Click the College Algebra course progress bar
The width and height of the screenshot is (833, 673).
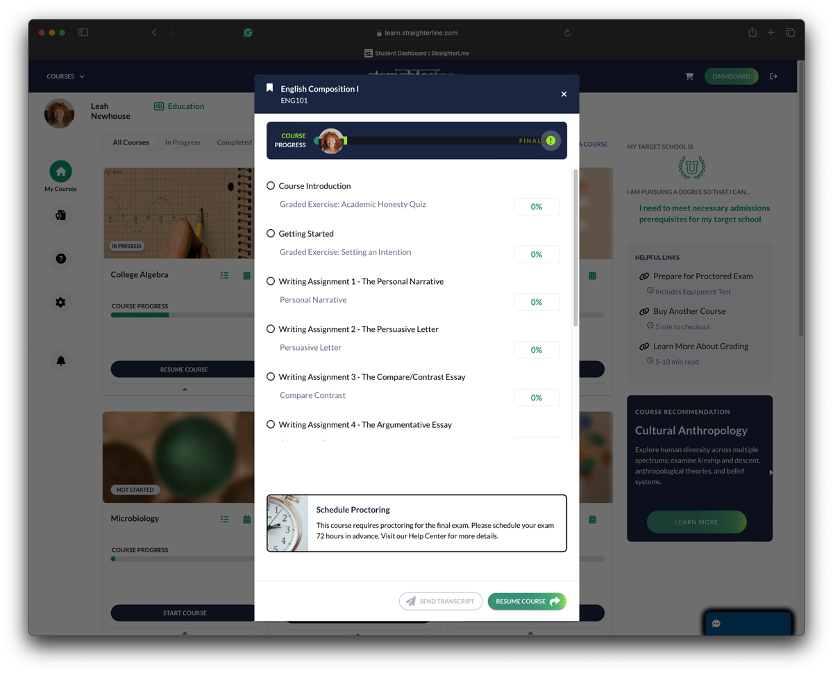[x=183, y=315]
